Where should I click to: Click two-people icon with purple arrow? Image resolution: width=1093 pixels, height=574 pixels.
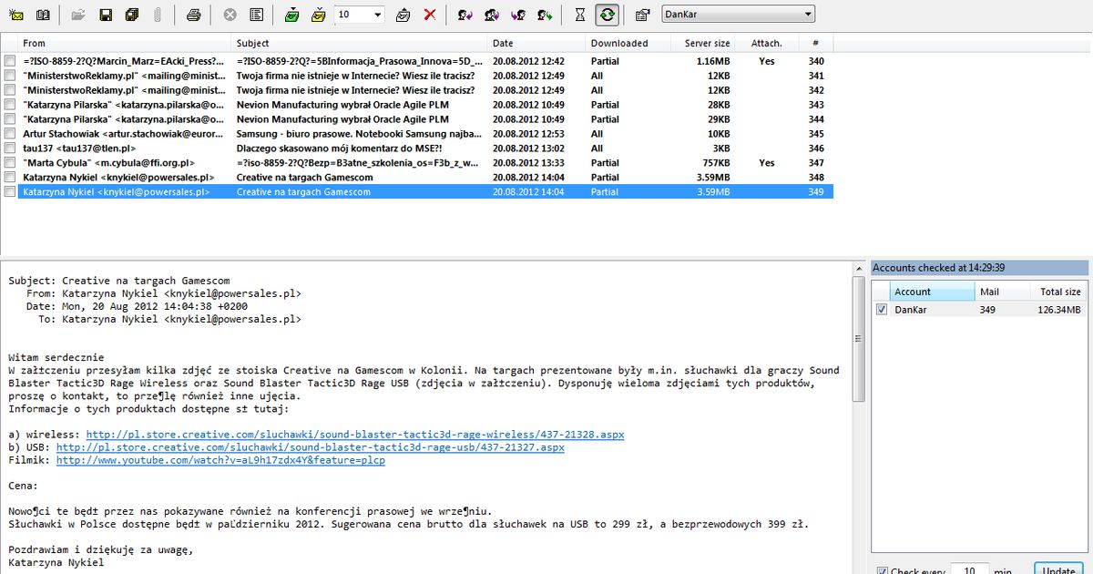tap(492, 15)
